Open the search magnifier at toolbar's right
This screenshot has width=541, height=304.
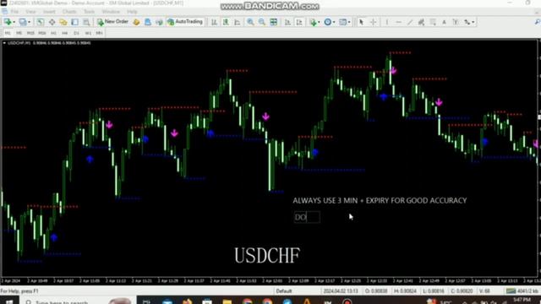538,22
